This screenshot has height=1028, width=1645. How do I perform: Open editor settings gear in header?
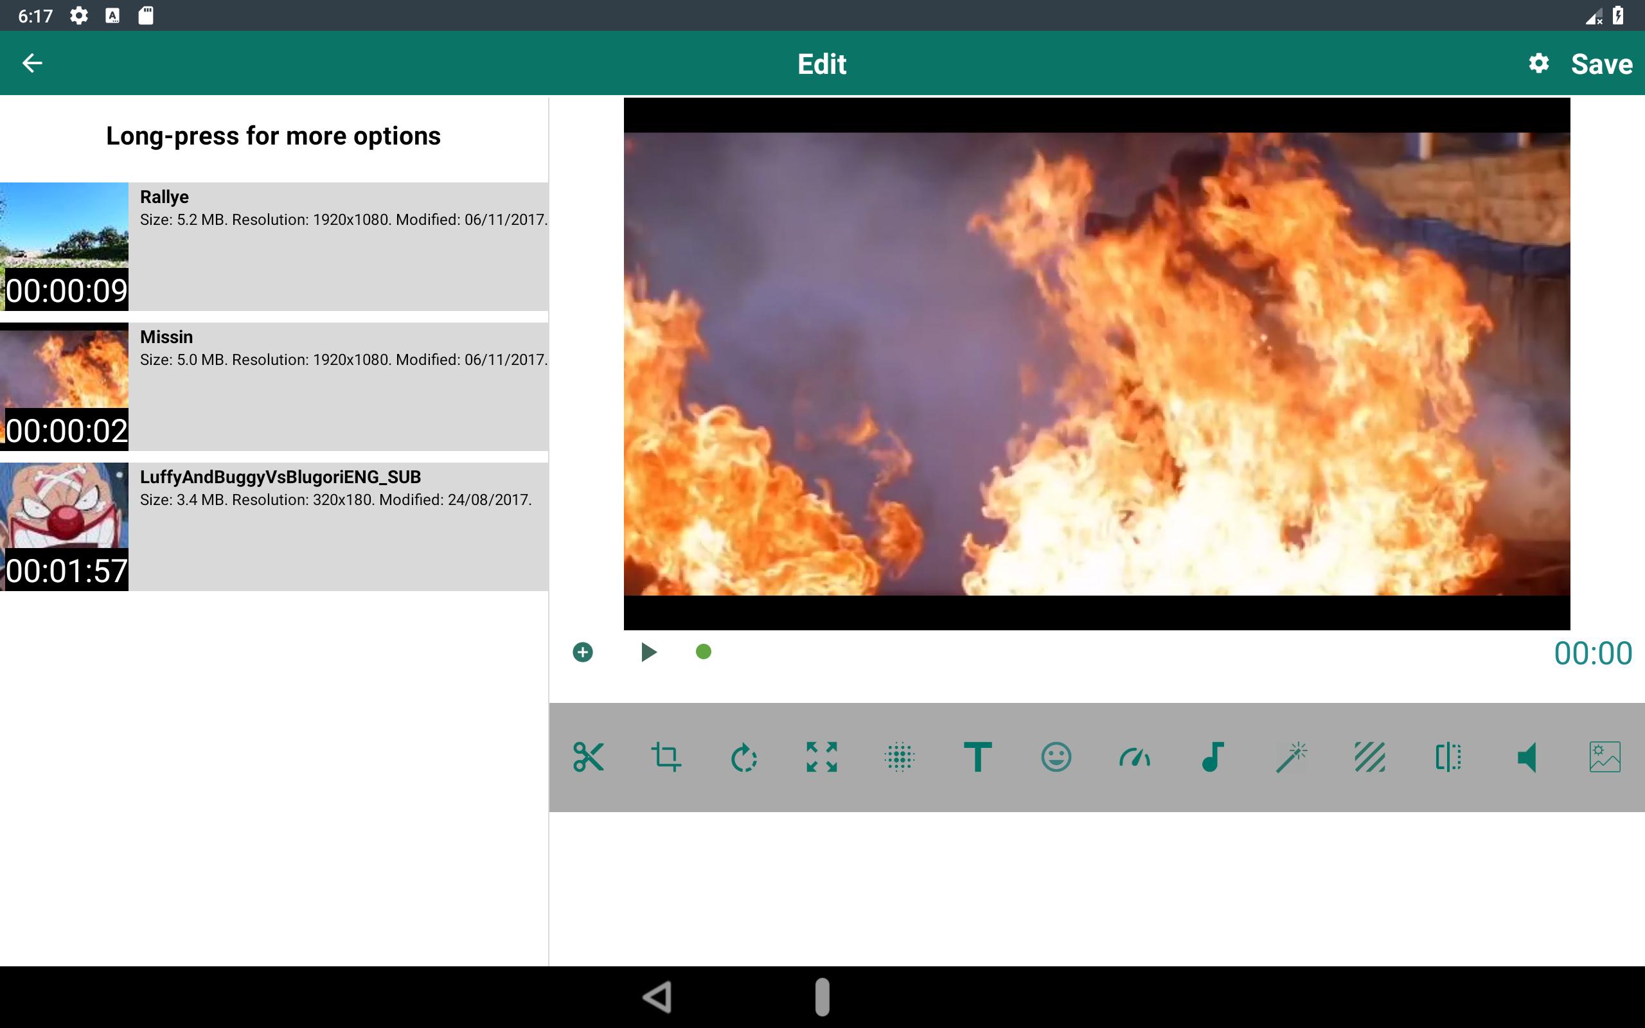[1538, 63]
